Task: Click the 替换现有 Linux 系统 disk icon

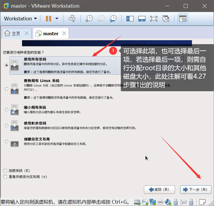Action: pyautogui.click(x=15, y=89)
